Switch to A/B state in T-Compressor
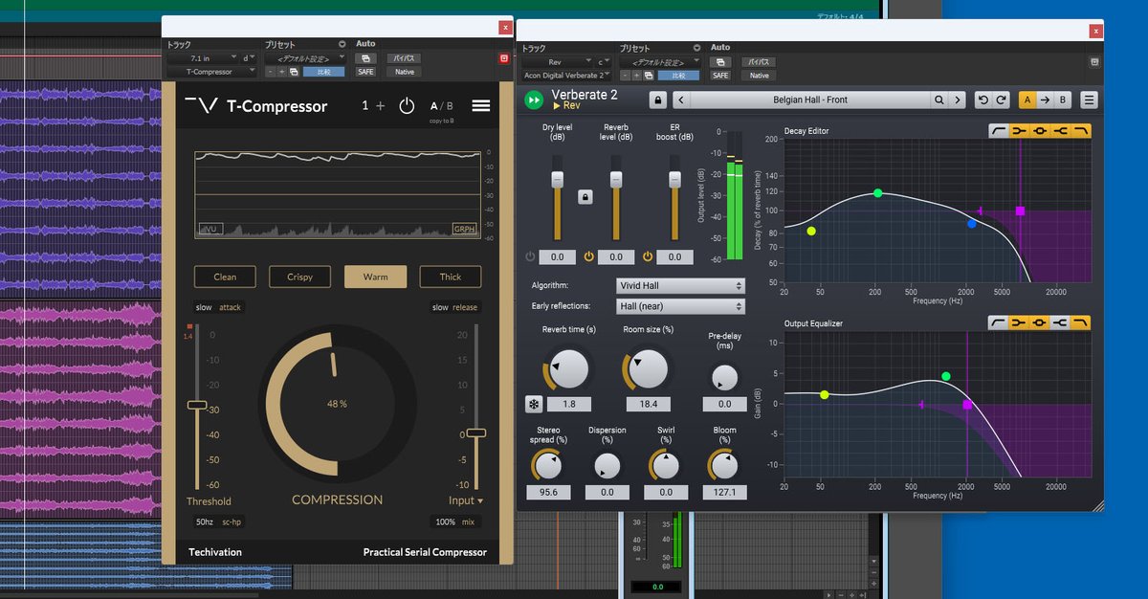This screenshot has height=599, width=1148. pyautogui.click(x=441, y=106)
